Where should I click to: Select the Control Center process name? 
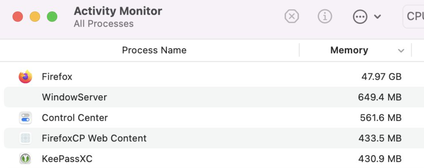(x=75, y=118)
